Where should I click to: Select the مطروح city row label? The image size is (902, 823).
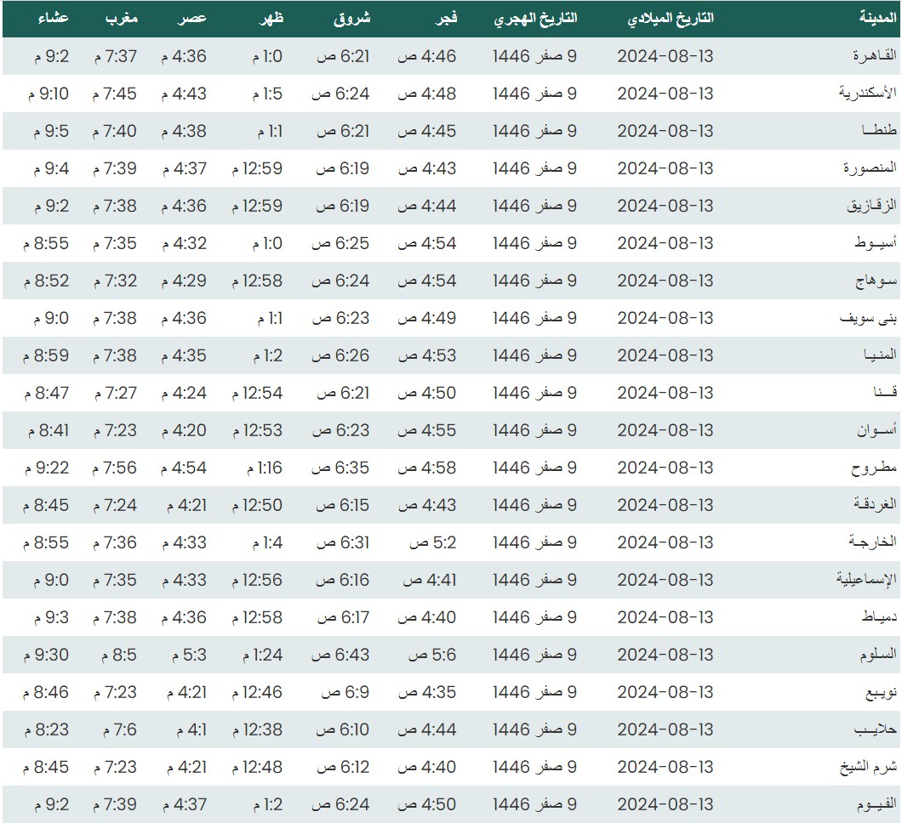pyautogui.click(x=875, y=468)
